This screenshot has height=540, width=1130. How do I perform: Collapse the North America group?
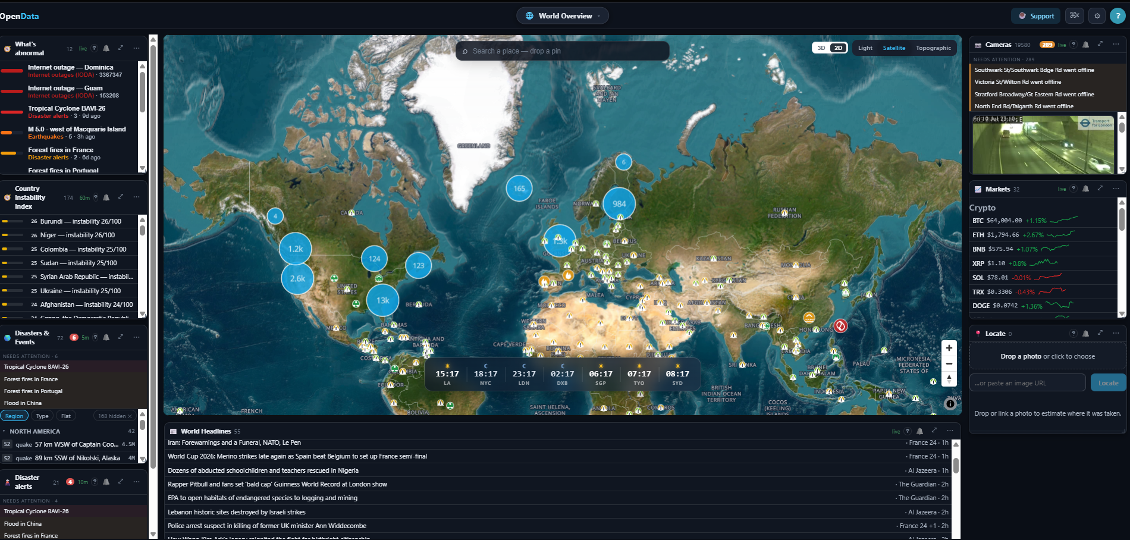tap(69, 431)
